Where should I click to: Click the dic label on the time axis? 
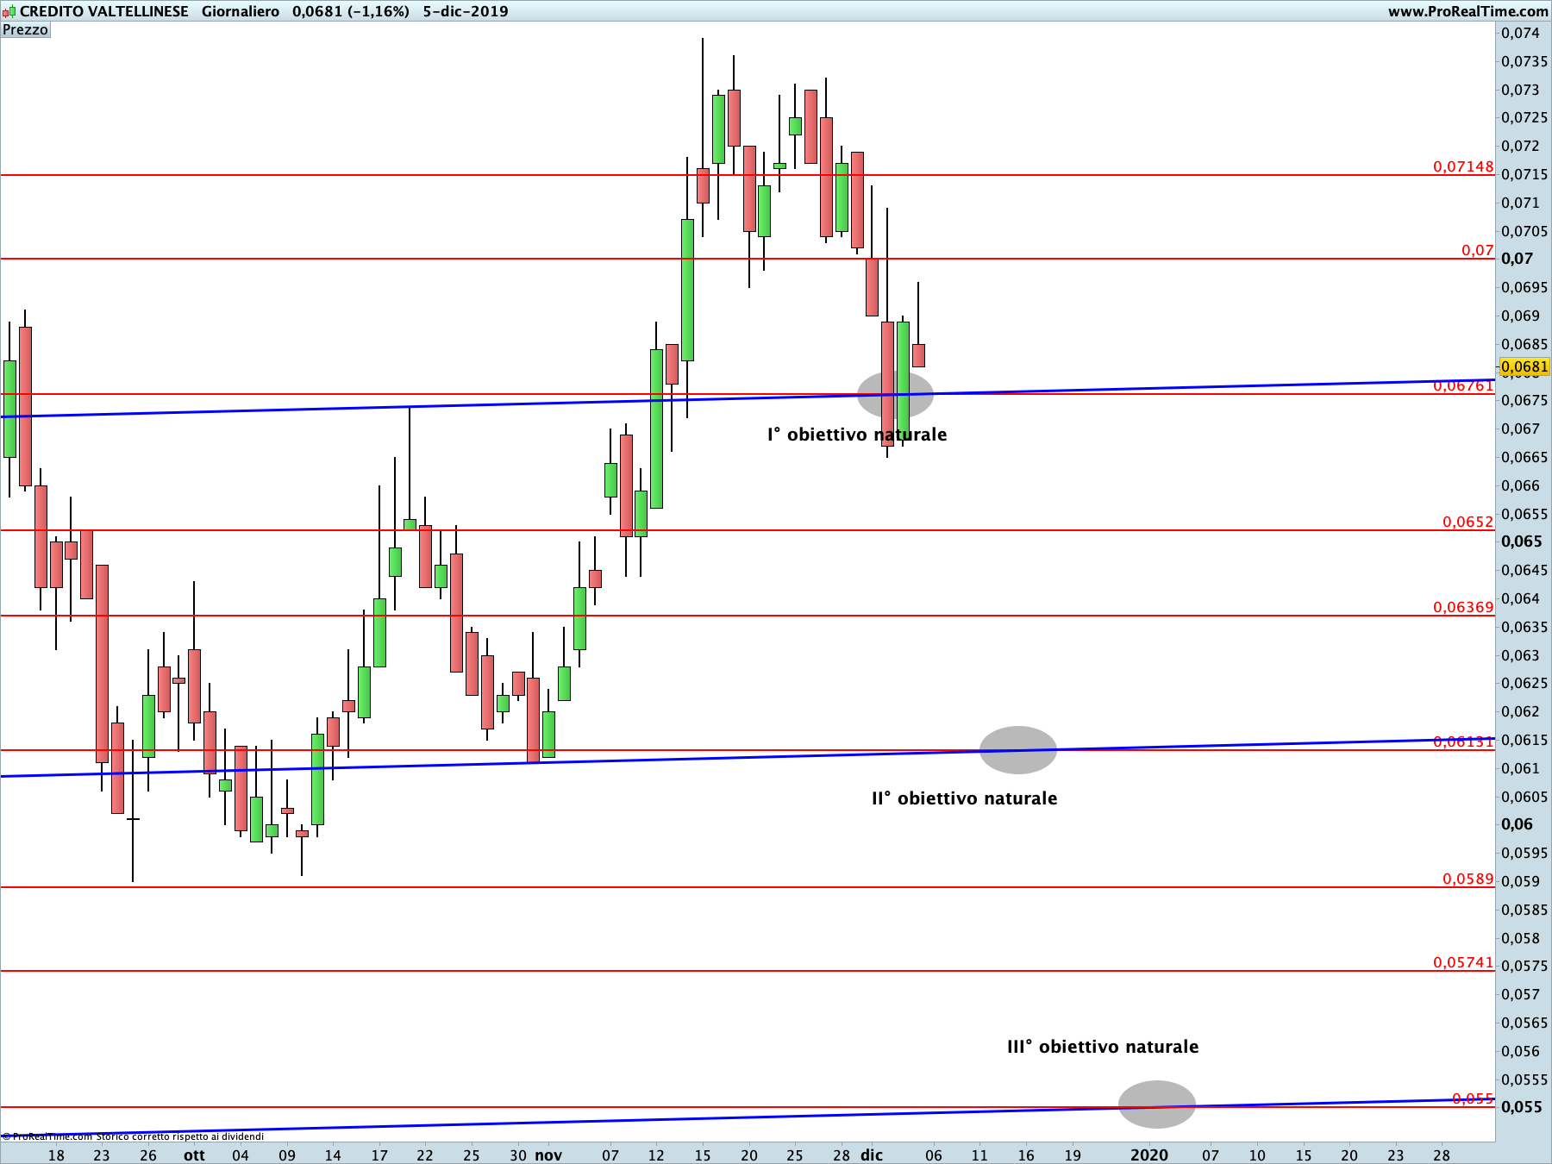[x=872, y=1155]
